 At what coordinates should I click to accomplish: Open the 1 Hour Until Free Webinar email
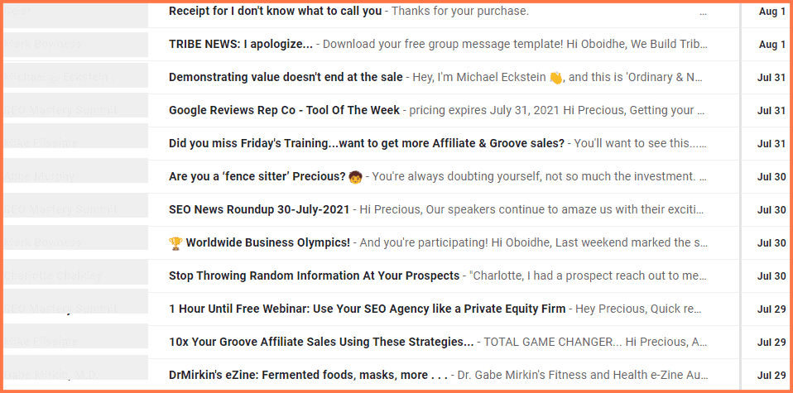pos(368,309)
